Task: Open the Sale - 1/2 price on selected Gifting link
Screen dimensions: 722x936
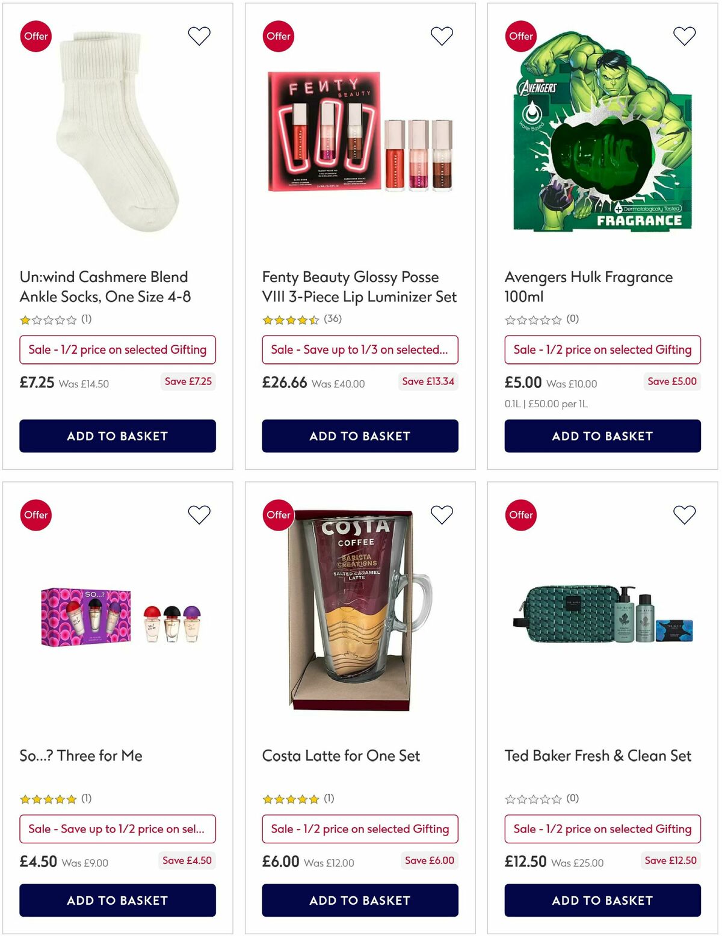Action: 117,349
